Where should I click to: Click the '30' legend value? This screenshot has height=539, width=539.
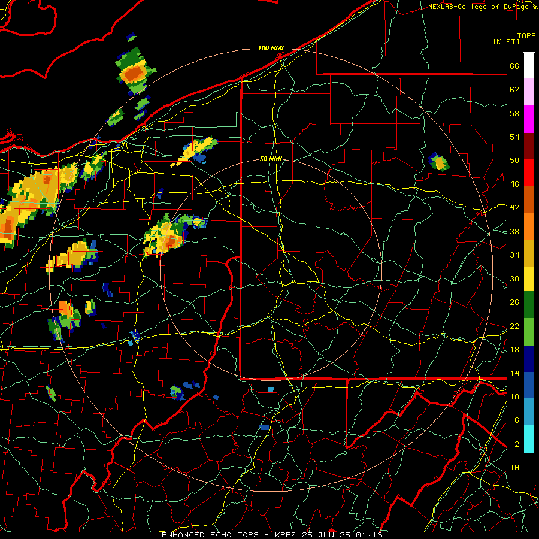tap(514, 278)
